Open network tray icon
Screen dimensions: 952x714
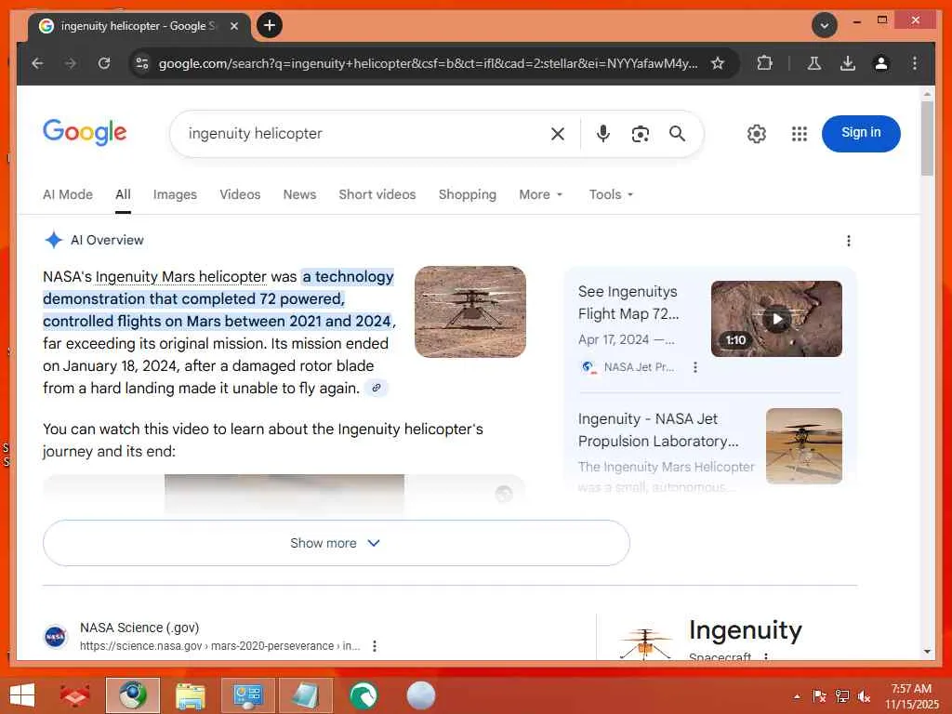pyautogui.click(x=841, y=695)
